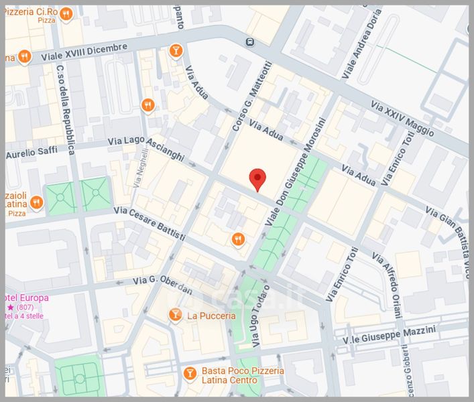Screen dimensions: 474x402
Task: Open Basta Poco Pizzeria Latina Centro label
Action: click(235, 375)
